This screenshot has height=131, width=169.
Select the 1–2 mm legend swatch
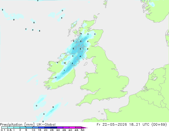(17, 128)
